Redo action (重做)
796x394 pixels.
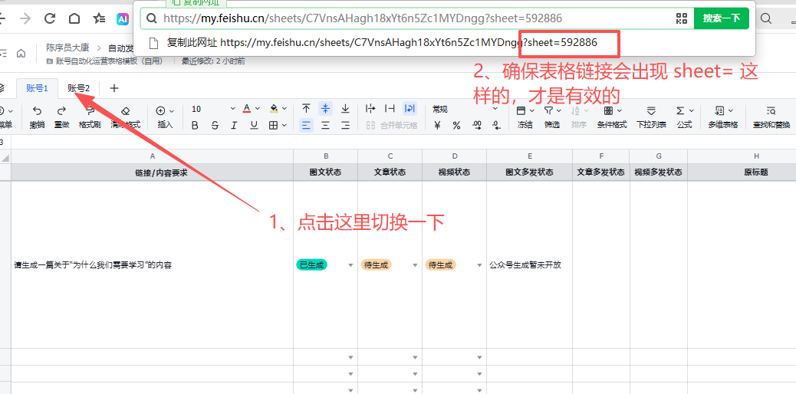coord(61,117)
